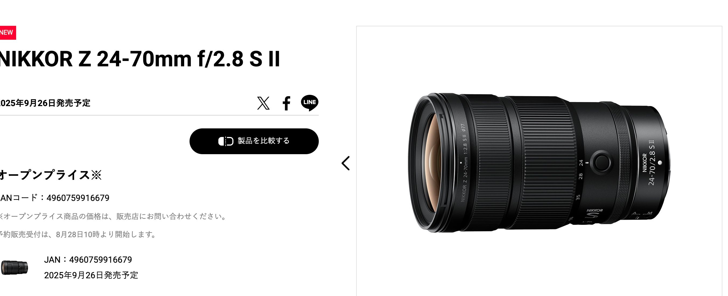Select the JAN：4960759916679 variant row
The height and width of the screenshot is (296, 728).
(88, 260)
